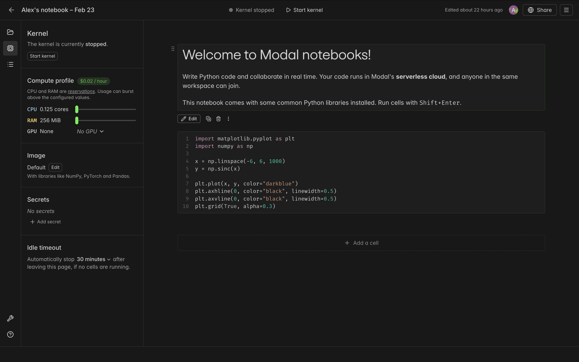The width and height of the screenshot is (579, 362).
Task: Grab the cell drag handle icon
Action: pos(173,49)
